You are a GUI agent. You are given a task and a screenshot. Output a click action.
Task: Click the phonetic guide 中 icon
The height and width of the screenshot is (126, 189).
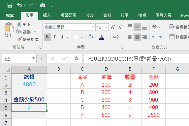116,37
